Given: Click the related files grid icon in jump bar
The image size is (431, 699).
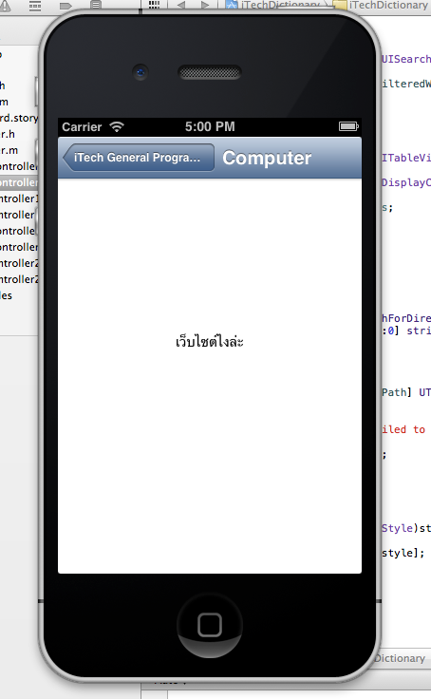Looking at the screenshot, I should pos(154,5).
